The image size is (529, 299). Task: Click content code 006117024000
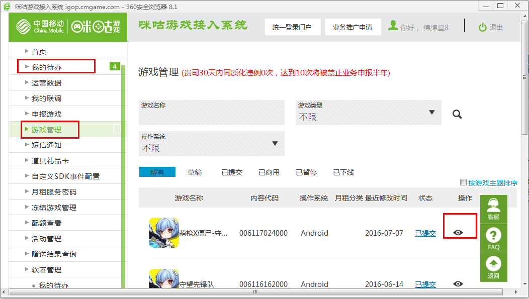point(263,233)
